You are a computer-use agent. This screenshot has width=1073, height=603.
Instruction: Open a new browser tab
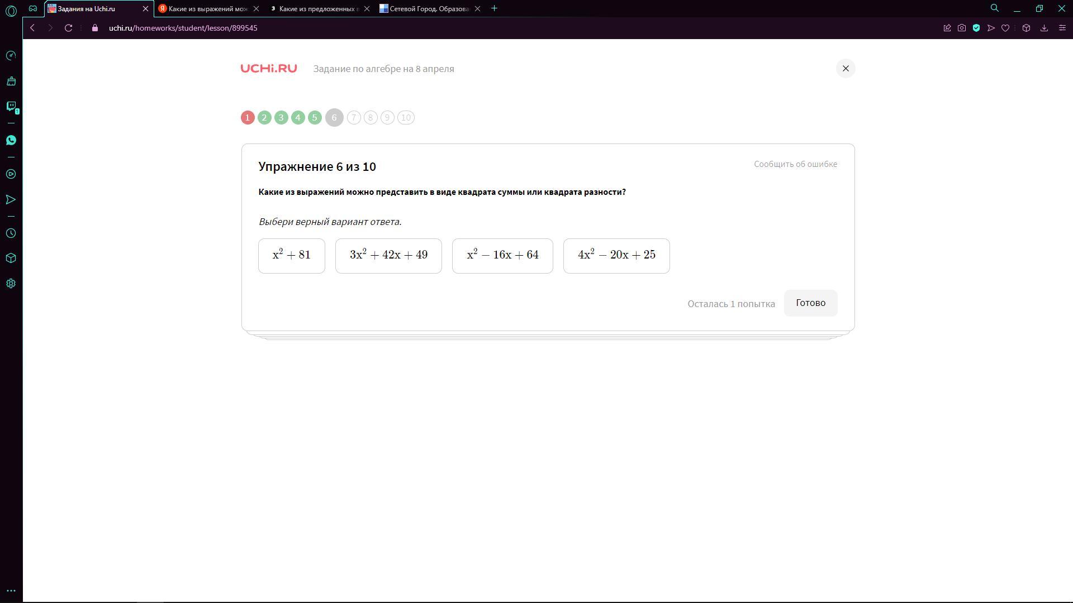pos(494,8)
